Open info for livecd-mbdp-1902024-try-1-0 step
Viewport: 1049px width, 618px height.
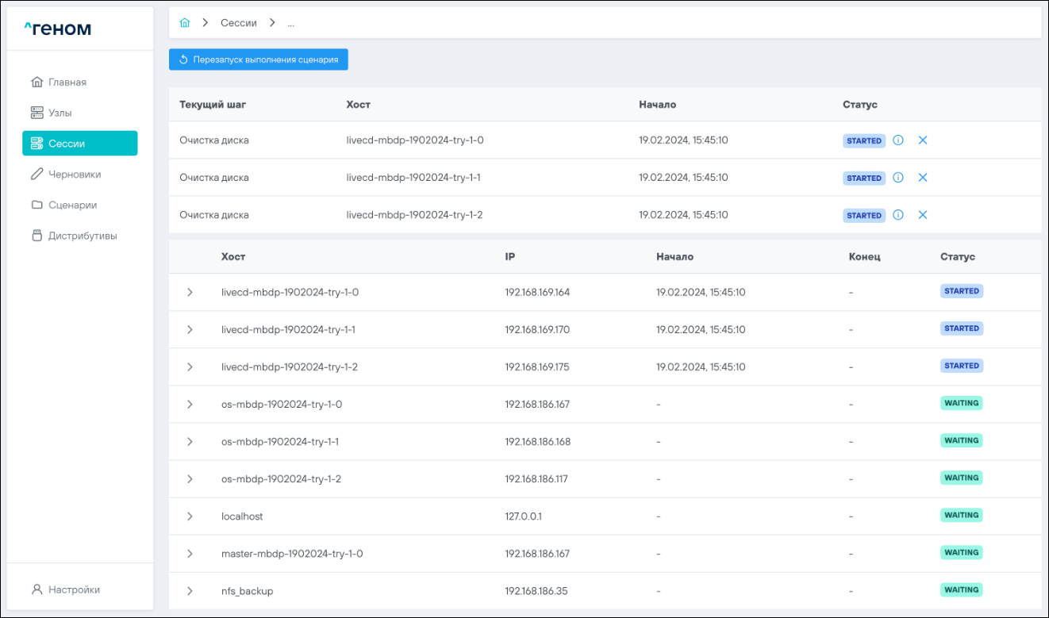point(898,140)
